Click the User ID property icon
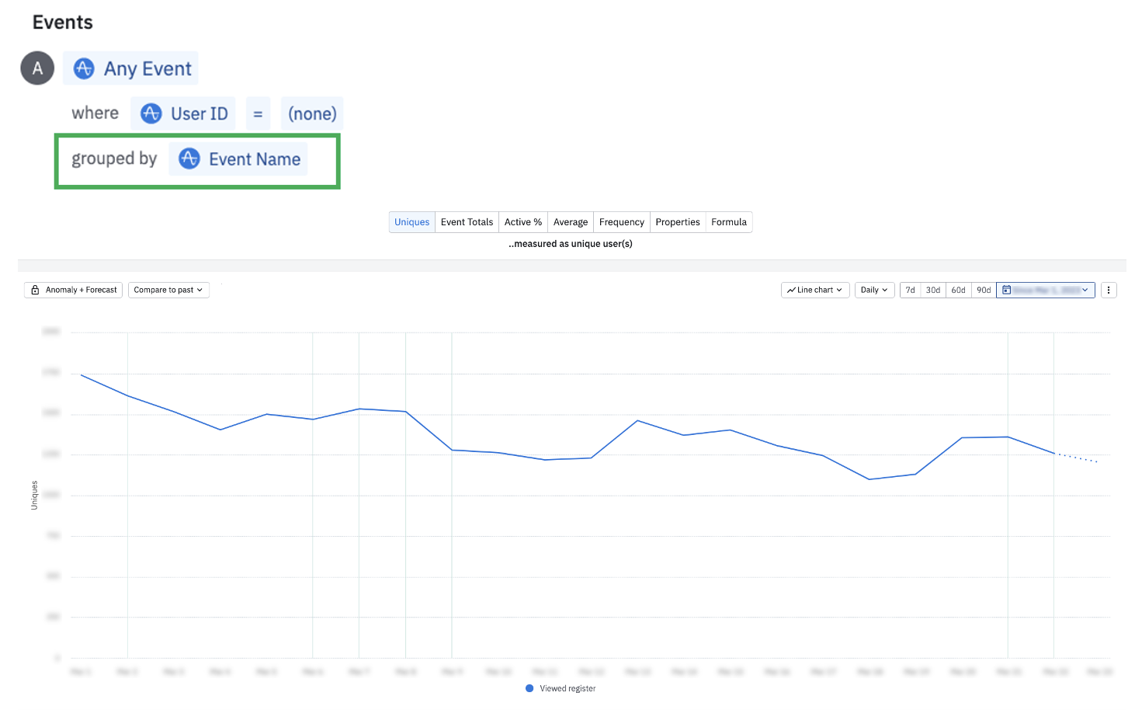 pyautogui.click(x=151, y=113)
